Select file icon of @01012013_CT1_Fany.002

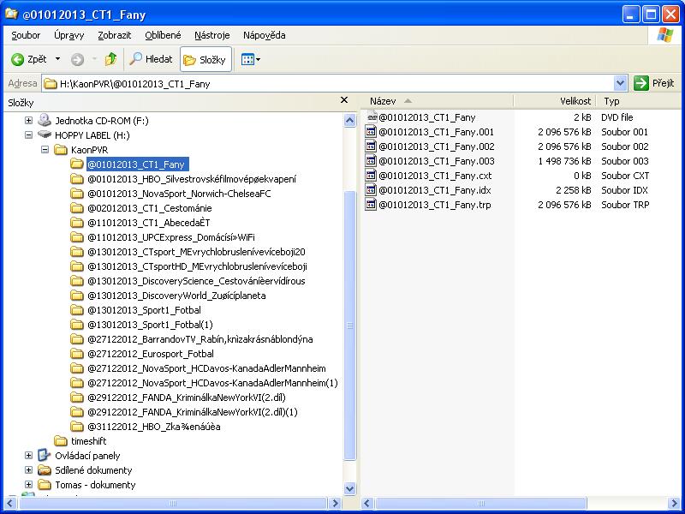coord(371,146)
